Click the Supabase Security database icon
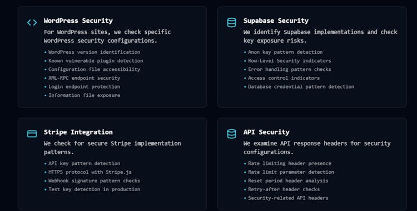The width and height of the screenshot is (417, 211). (x=231, y=23)
